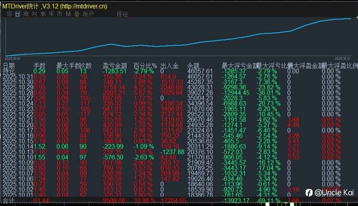Select the 2025.10.14 date row
This screenshot has width=358, height=206.
pos(18,146)
